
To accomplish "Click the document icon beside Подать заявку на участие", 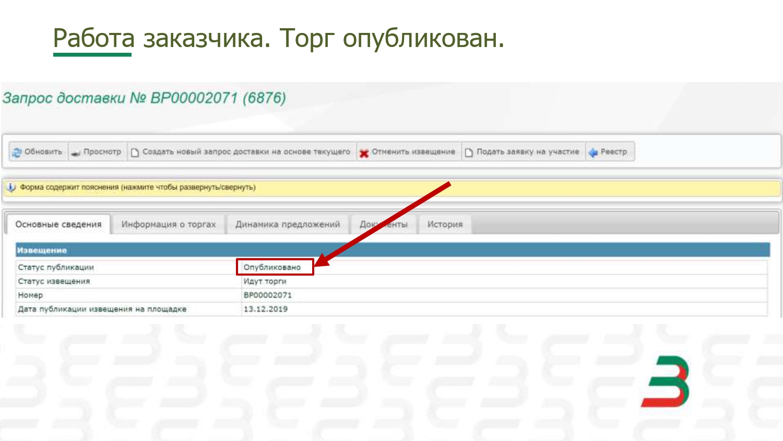I will pos(469,152).
